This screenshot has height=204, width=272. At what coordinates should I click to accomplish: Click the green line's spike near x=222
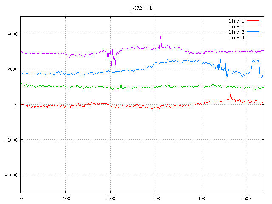point(121,83)
